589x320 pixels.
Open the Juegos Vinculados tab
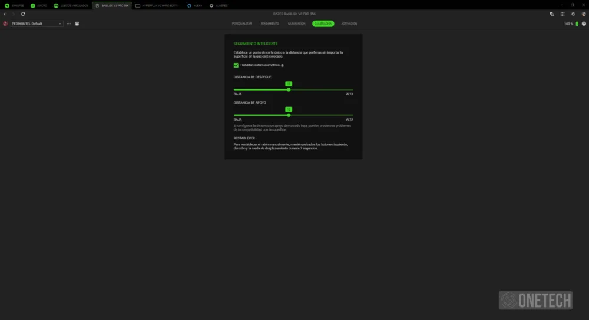(x=71, y=6)
